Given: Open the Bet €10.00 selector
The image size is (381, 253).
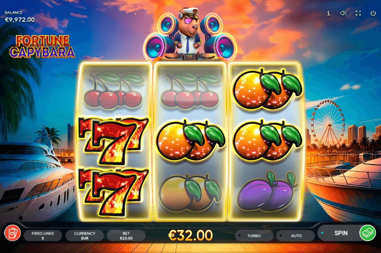Looking at the screenshot, I should (x=126, y=235).
